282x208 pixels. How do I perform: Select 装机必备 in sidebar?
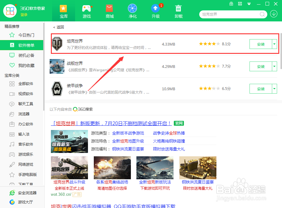pyautogui.click(x=21, y=55)
